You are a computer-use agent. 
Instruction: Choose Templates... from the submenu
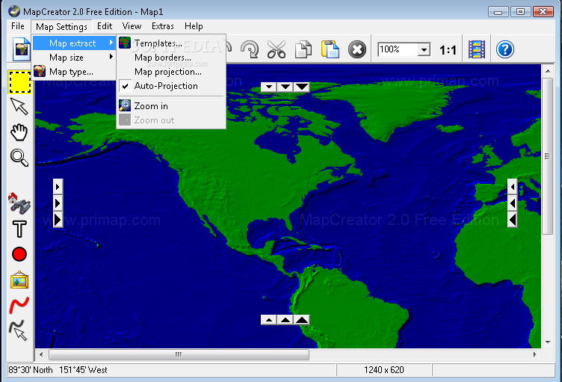pos(172,43)
